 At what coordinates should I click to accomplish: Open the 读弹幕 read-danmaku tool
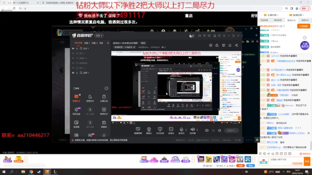click(x=76, y=124)
